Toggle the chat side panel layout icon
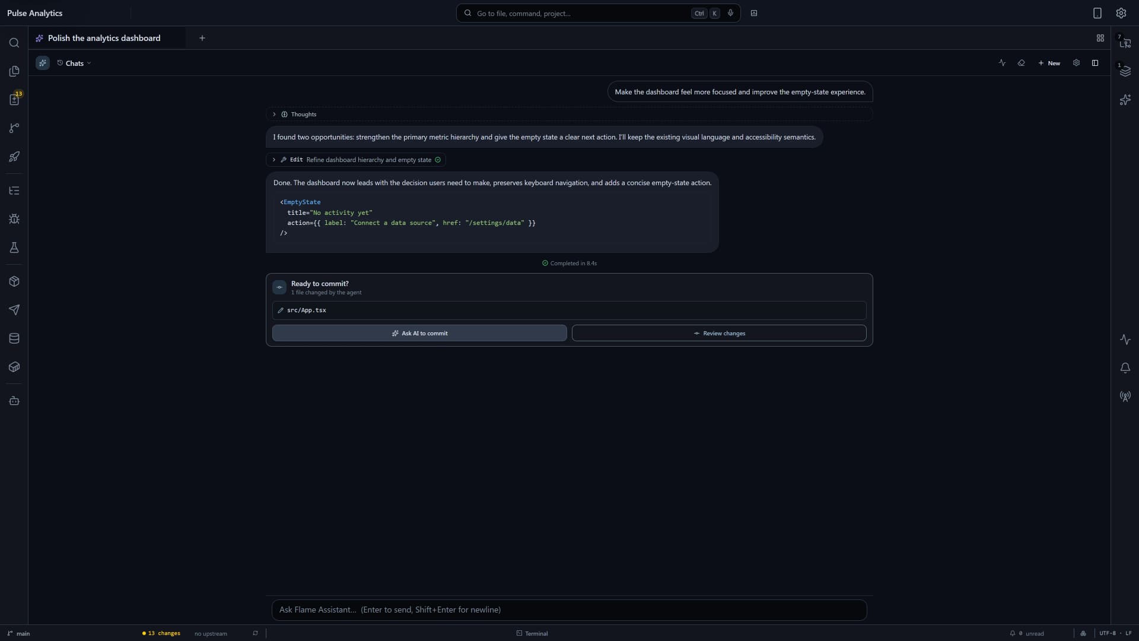This screenshot has width=1139, height=641. (x=1095, y=63)
